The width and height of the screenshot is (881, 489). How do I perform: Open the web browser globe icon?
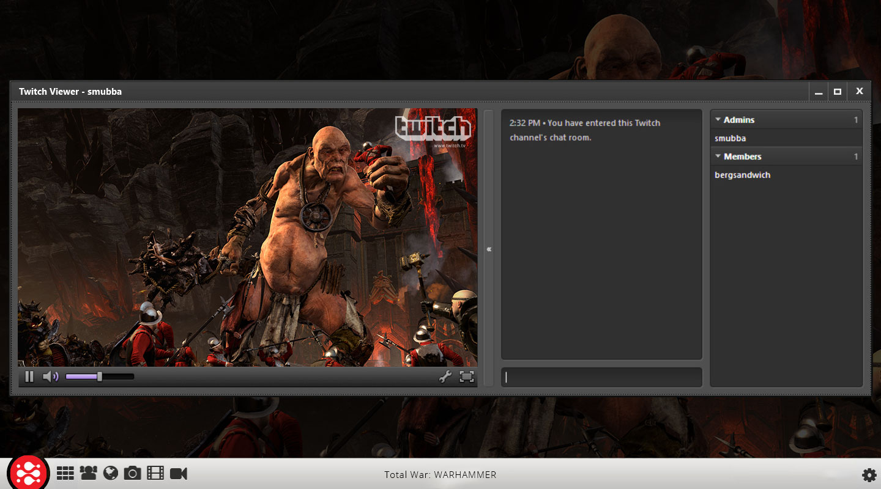pos(111,473)
